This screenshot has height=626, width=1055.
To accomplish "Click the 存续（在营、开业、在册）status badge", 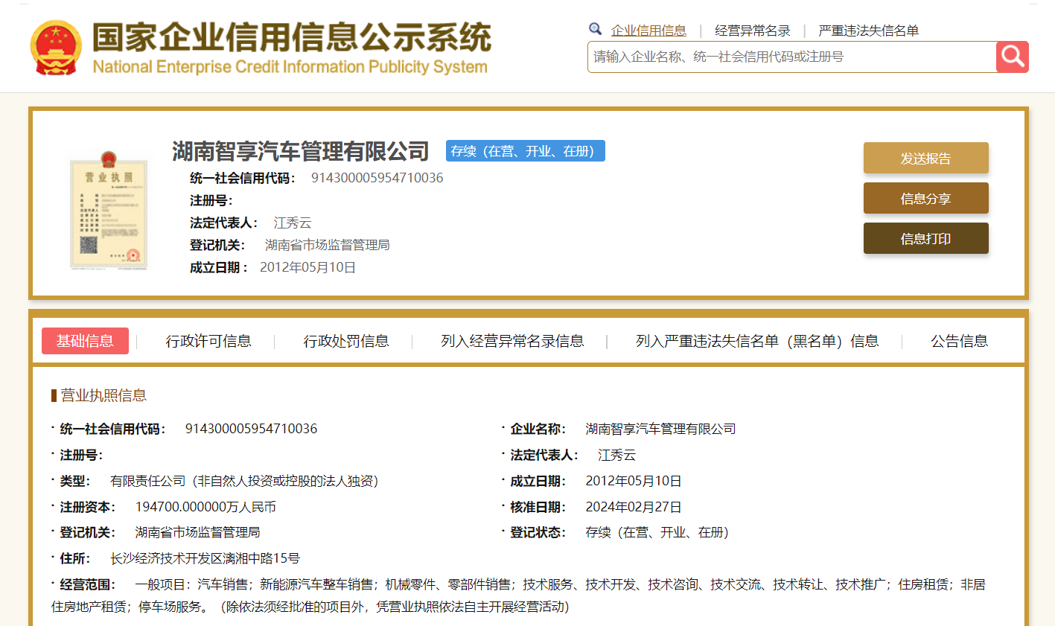I will point(526,151).
